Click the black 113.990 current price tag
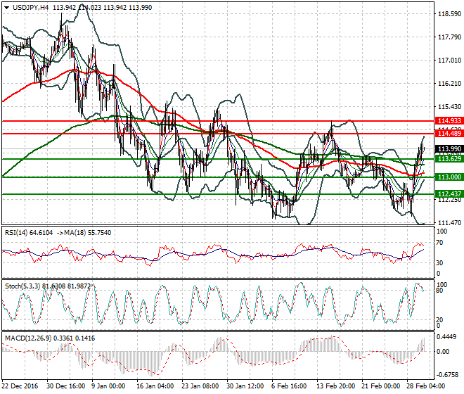464x394 pixels. (x=449, y=149)
